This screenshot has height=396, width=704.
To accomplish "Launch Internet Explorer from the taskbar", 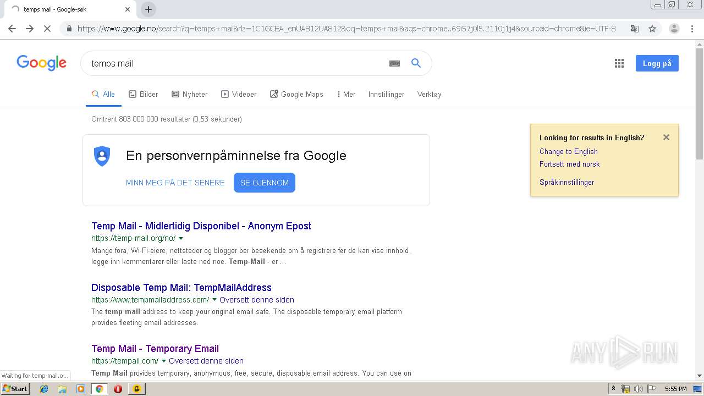I will click(x=44, y=389).
